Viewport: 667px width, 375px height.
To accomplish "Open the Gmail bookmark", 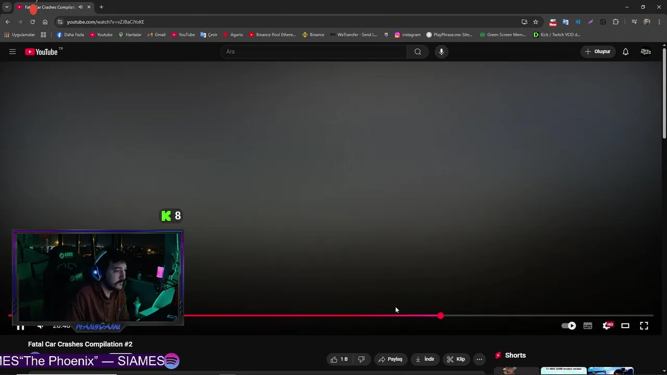I will [x=156, y=35].
